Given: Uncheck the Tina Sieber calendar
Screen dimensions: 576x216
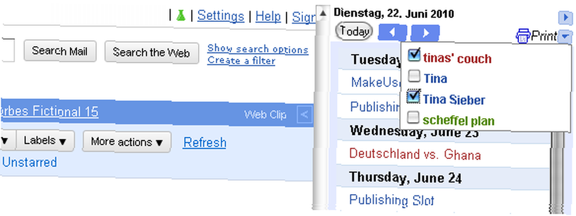Looking at the screenshot, I should tap(414, 97).
